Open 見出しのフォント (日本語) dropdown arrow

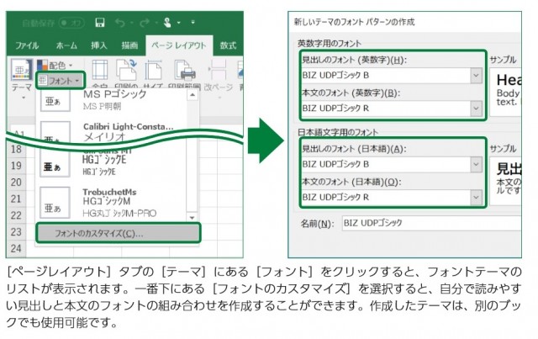[x=476, y=164]
